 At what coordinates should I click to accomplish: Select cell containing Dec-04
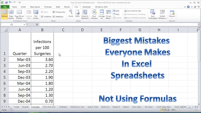(20, 101)
